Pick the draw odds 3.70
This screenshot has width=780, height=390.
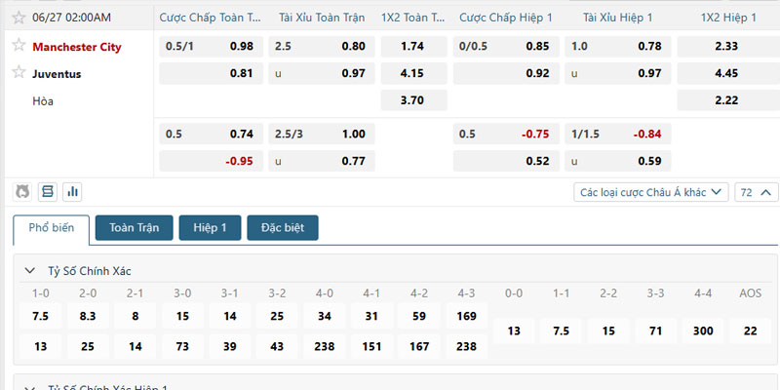[413, 100]
